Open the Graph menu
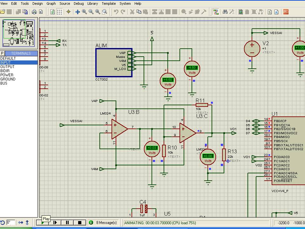This screenshot has height=229, width=305. pos(51,3)
